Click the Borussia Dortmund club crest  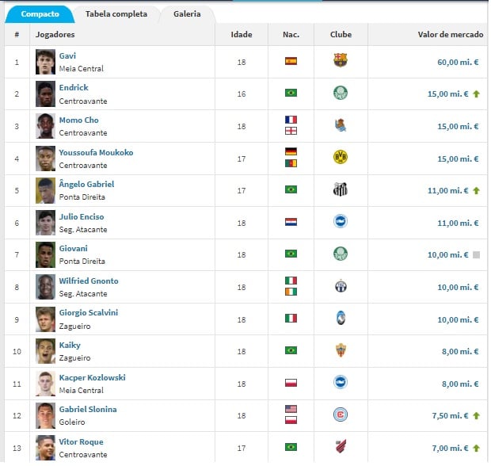tap(341, 157)
